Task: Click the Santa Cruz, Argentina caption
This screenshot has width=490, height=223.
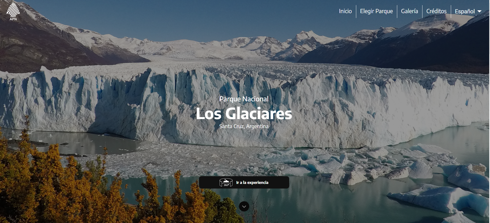Action: pyautogui.click(x=244, y=126)
